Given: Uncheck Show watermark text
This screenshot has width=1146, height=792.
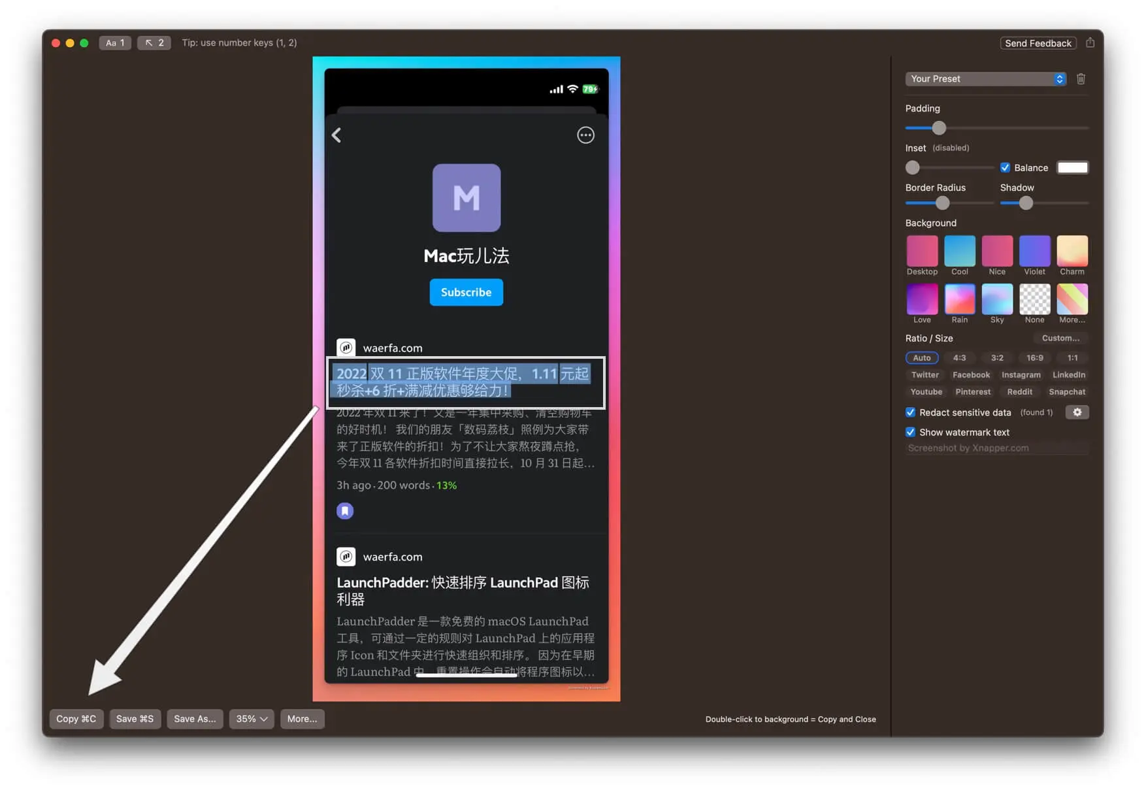Looking at the screenshot, I should (x=910, y=433).
